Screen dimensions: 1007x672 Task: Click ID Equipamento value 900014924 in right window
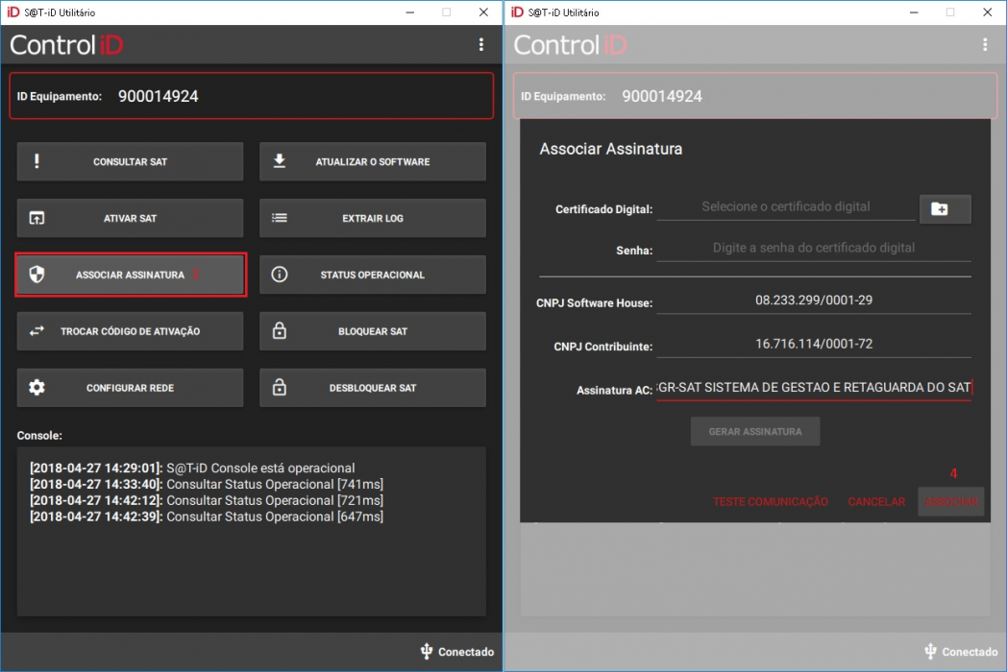[662, 96]
